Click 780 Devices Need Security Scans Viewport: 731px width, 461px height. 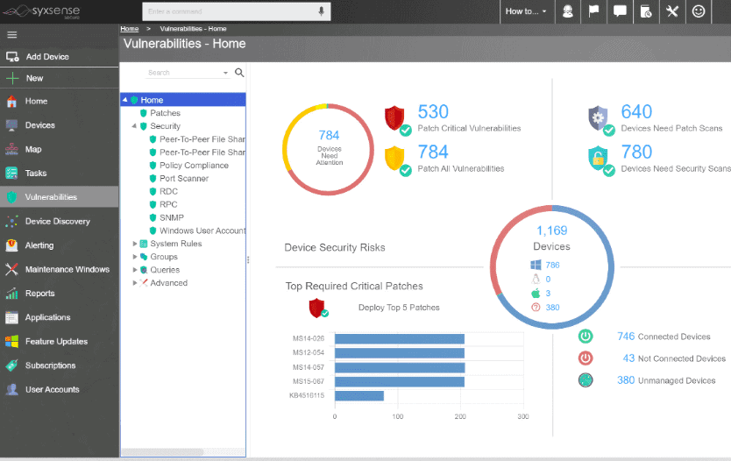pos(676,158)
